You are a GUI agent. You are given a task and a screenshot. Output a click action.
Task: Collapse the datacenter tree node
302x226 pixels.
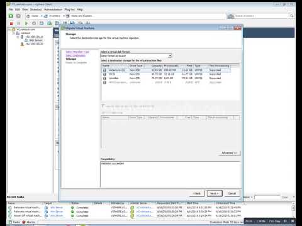pyautogui.click(x=14, y=33)
